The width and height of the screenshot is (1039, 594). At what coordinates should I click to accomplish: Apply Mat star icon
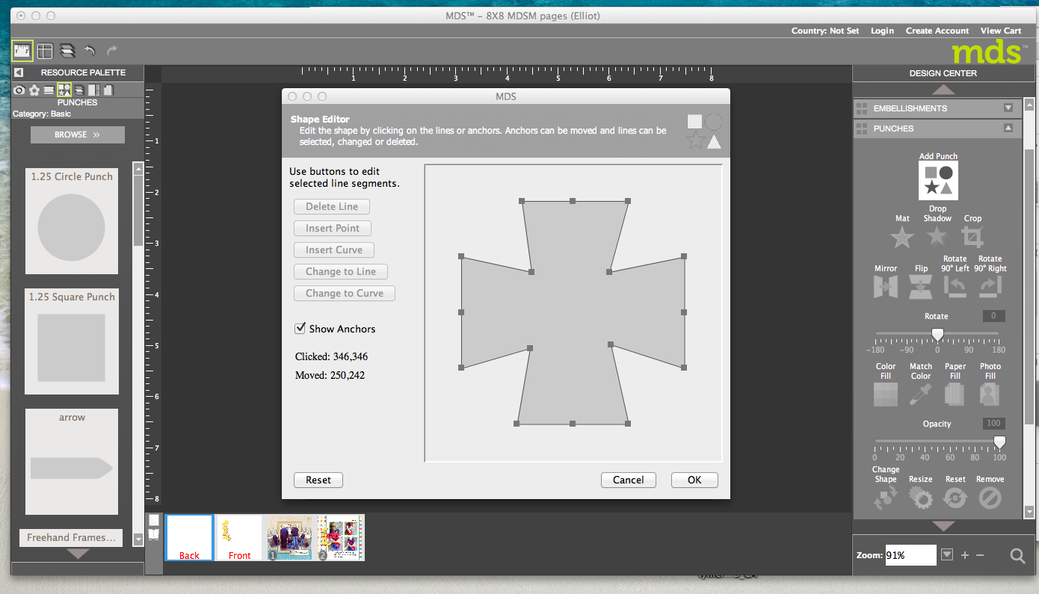coord(902,238)
